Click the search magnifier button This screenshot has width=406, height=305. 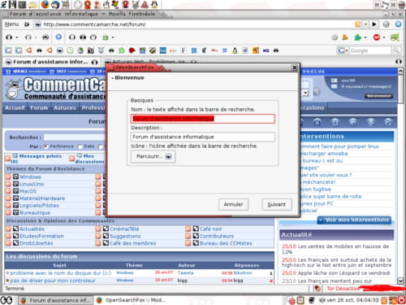point(396,50)
